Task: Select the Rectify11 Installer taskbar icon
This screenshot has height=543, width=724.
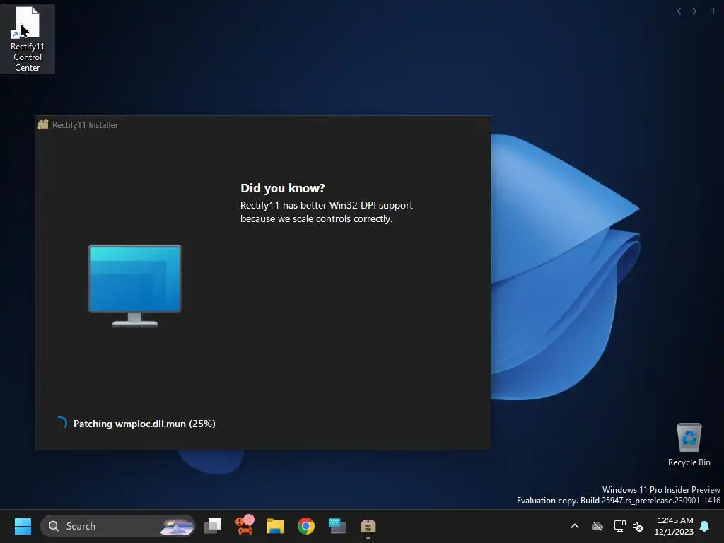Action: coord(368,526)
